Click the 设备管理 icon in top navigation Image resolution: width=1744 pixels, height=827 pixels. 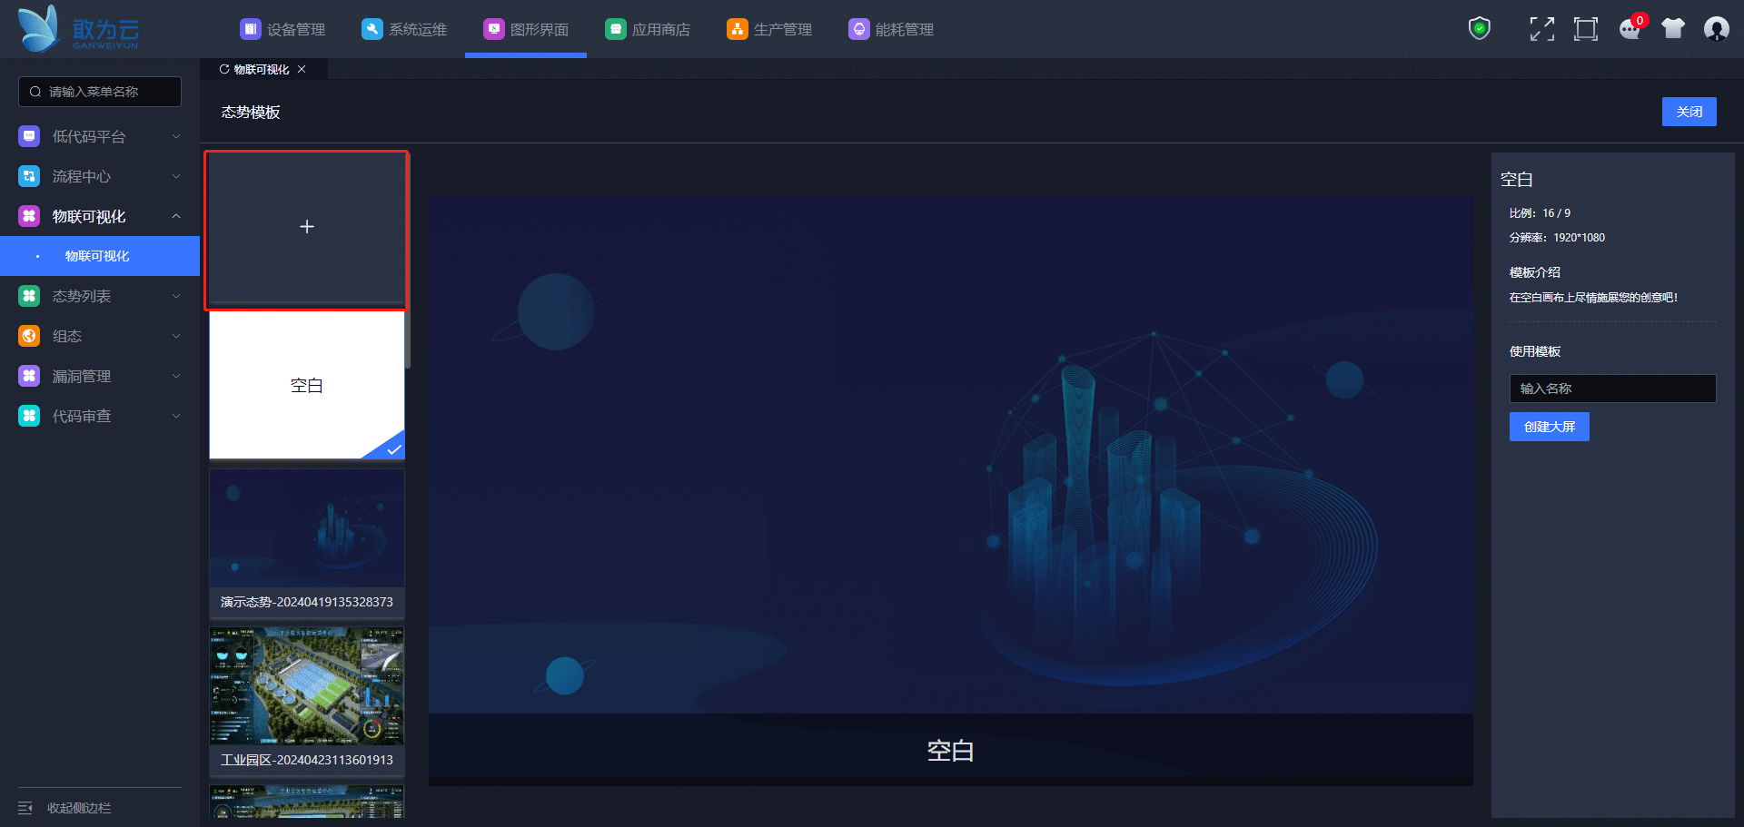click(x=250, y=29)
